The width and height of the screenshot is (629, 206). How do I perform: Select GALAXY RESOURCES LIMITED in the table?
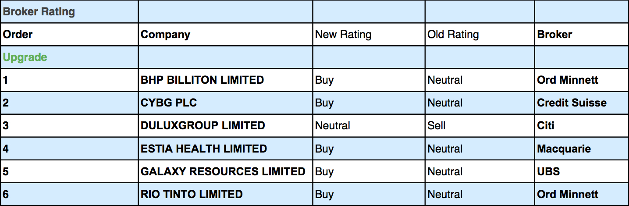coord(223,171)
